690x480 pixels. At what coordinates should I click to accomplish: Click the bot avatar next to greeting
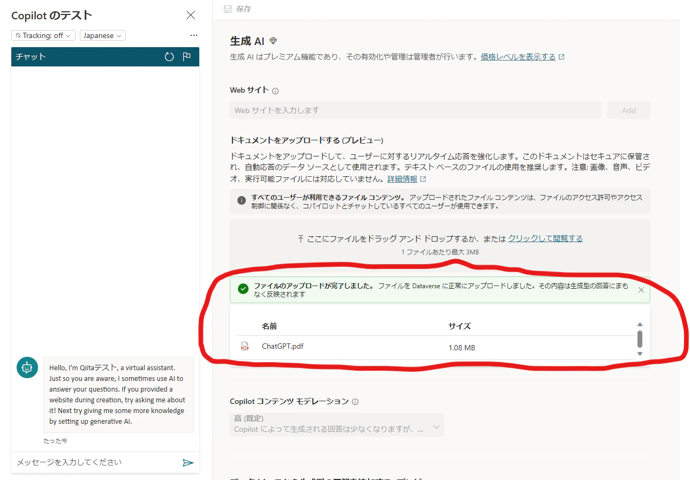coord(27,367)
